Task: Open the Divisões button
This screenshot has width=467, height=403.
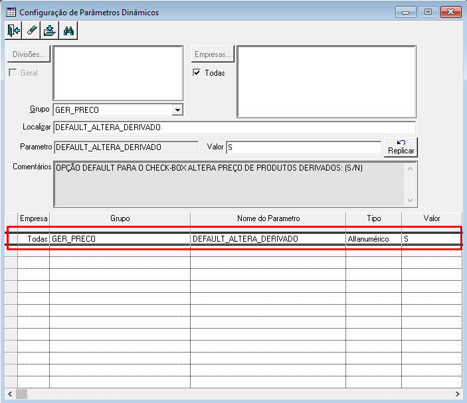Action: click(29, 54)
